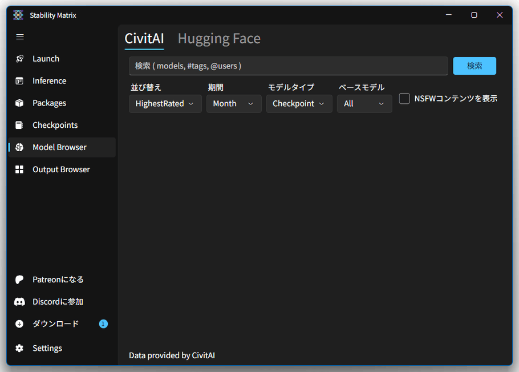Open the Checkpoint model type dropdown
This screenshot has width=519, height=372.
point(299,104)
